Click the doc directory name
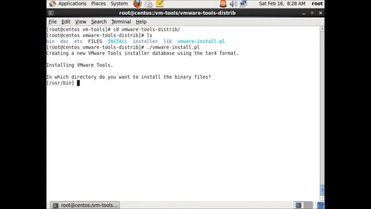Screen dimensions: 371x209 click(x=64, y=41)
